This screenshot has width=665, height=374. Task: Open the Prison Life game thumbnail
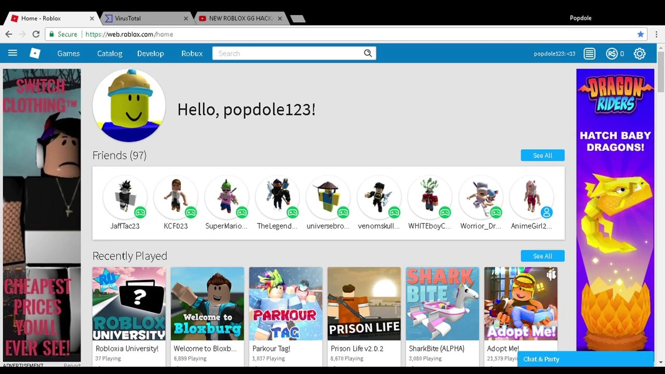coord(364,304)
